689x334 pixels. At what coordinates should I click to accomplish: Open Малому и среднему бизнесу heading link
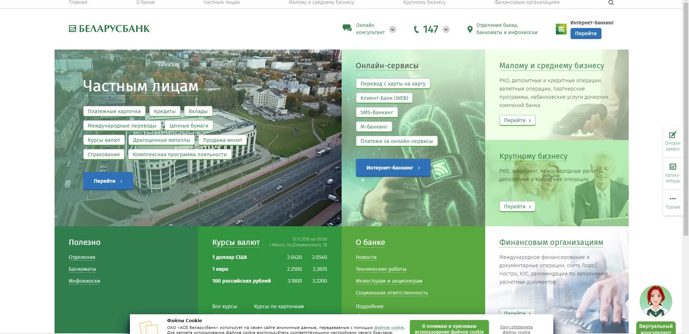point(552,66)
